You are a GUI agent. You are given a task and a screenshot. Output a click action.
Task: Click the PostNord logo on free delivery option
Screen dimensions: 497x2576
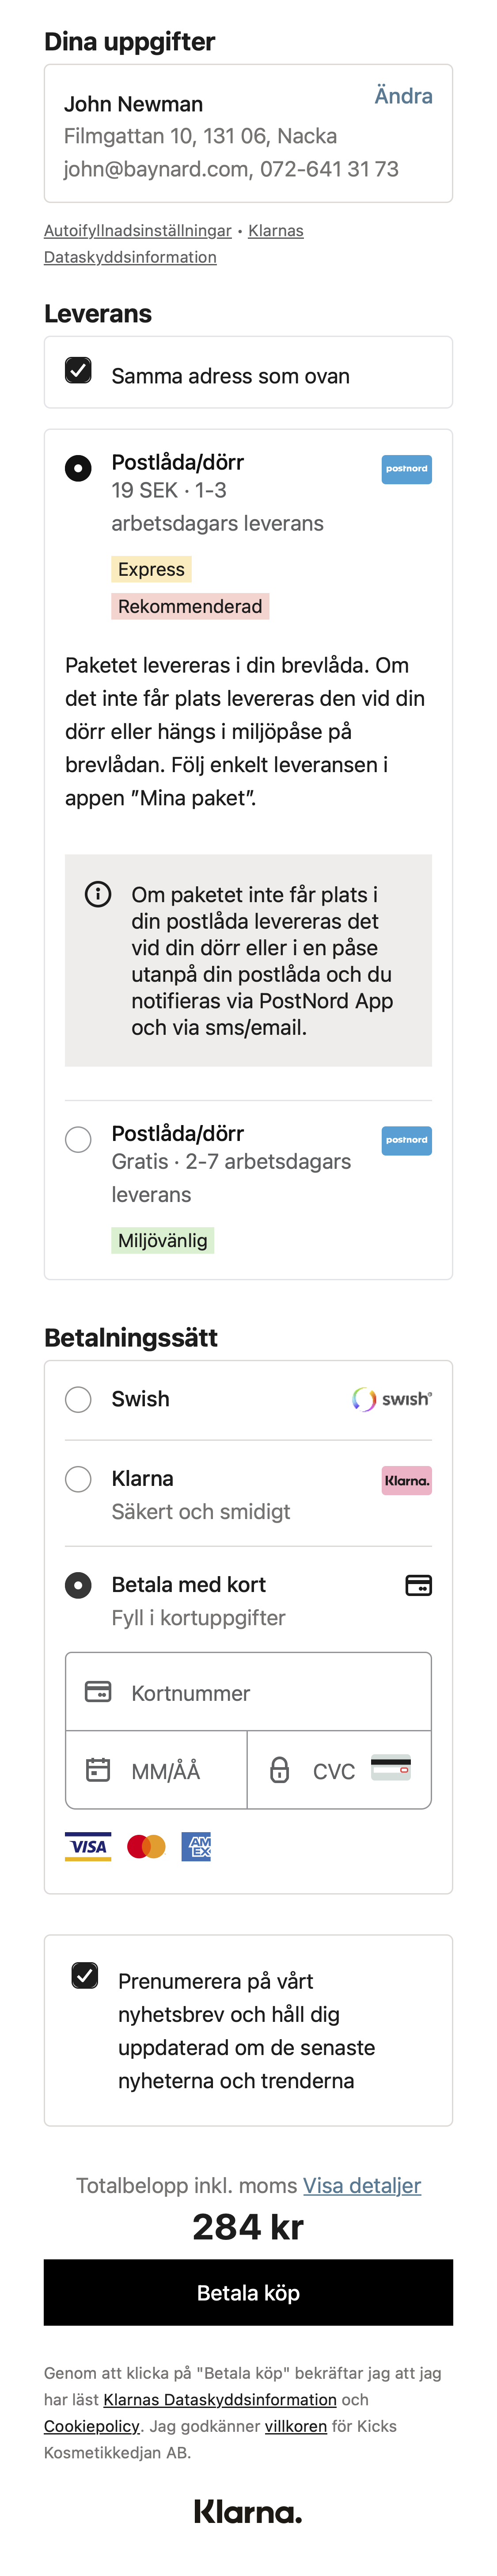406,1140
